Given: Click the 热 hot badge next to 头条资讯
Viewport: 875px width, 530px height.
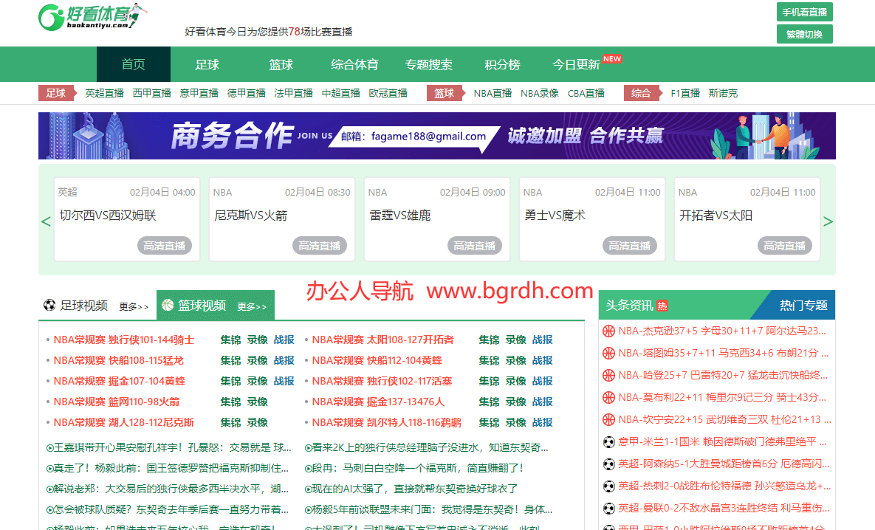Looking at the screenshot, I should [662, 306].
